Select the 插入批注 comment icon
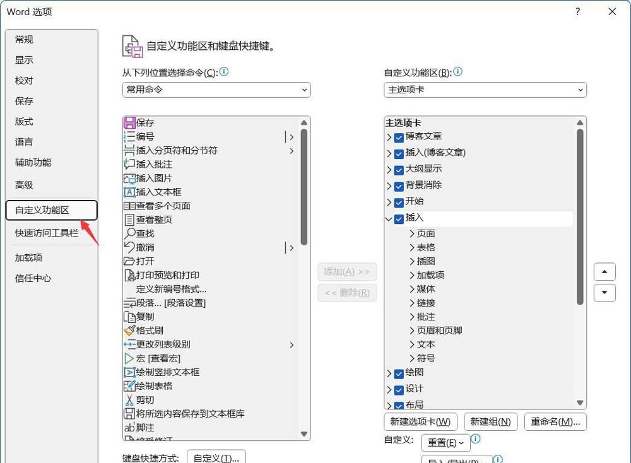631x463 pixels. pos(129,164)
